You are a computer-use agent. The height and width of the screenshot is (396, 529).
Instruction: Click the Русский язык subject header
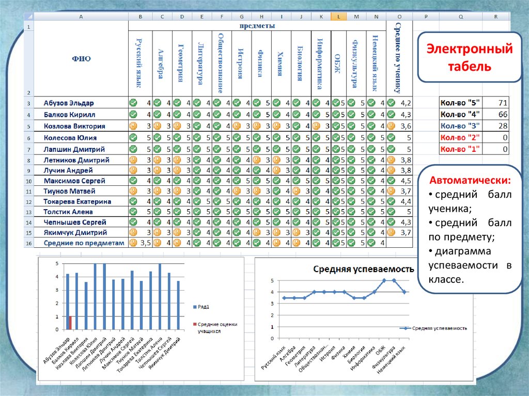tap(141, 64)
